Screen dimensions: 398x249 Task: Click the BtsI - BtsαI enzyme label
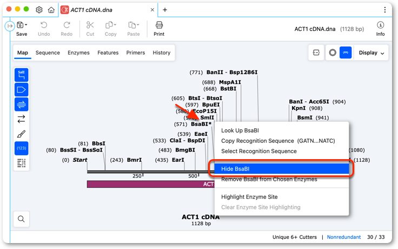(x=205, y=98)
